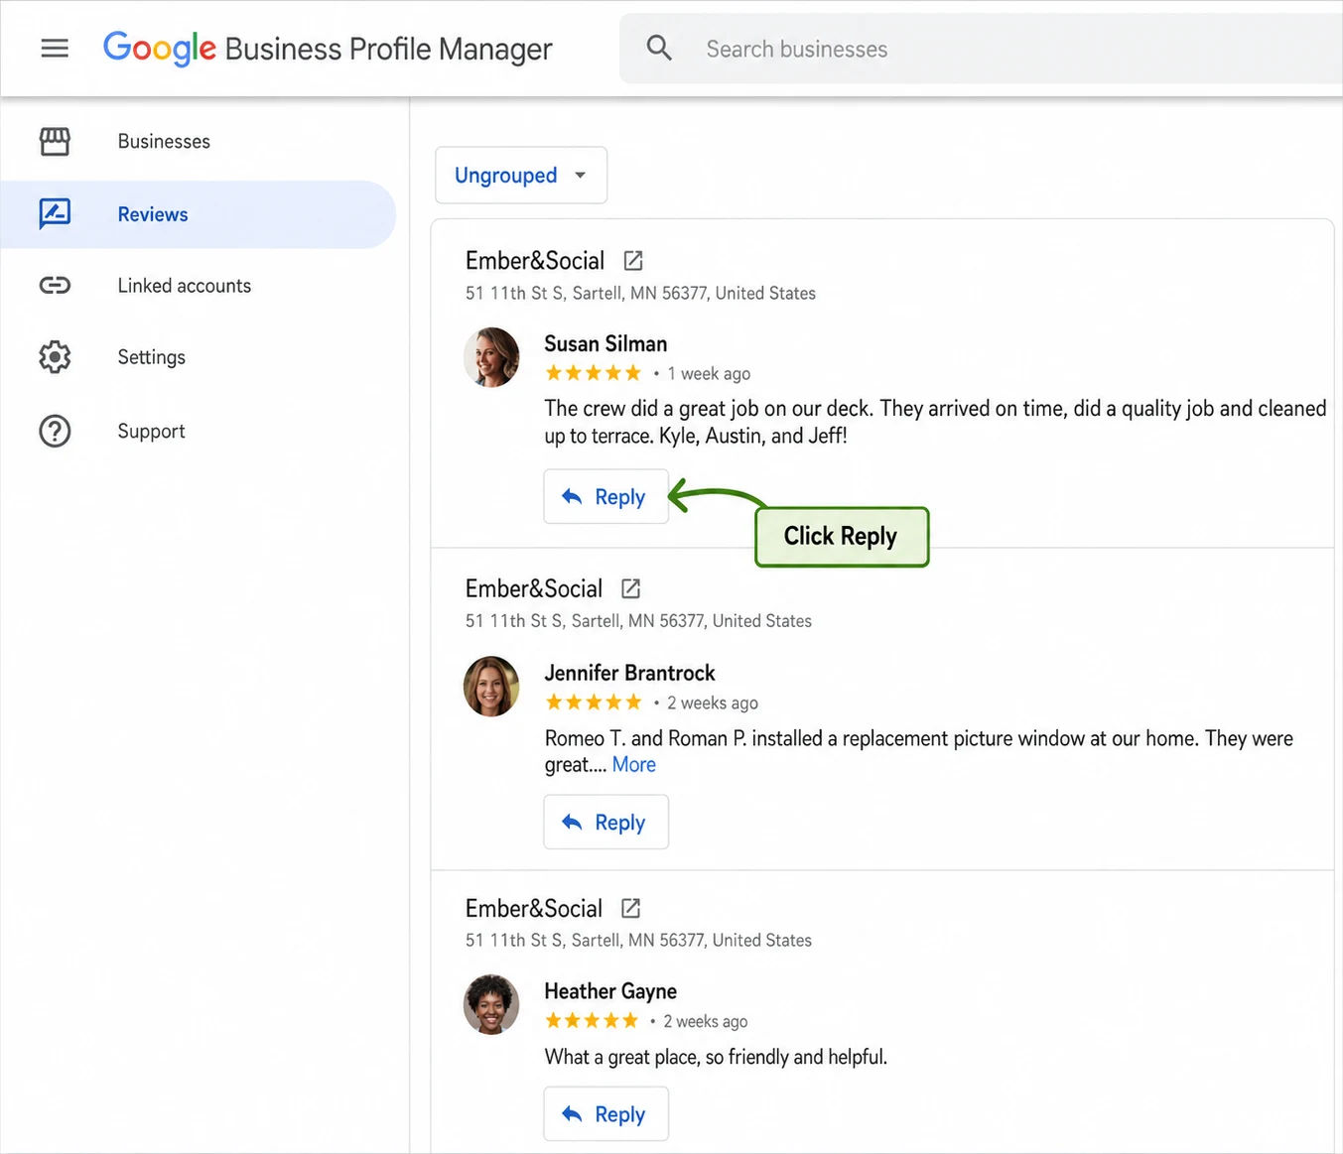The height and width of the screenshot is (1154, 1343).
Task: Click "2 weeks ago" on Jennifer Brantrock's review
Action: [x=713, y=703]
